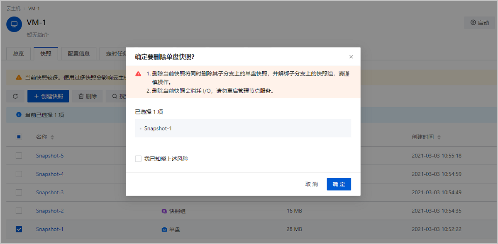Close the delete snapshot dialog with X
Image resolution: width=498 pixels, height=244 pixels.
pyautogui.click(x=351, y=57)
